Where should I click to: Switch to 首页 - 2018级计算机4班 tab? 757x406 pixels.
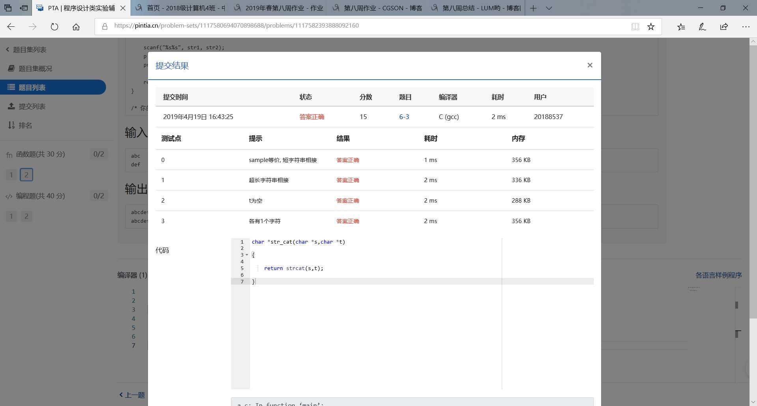point(180,8)
